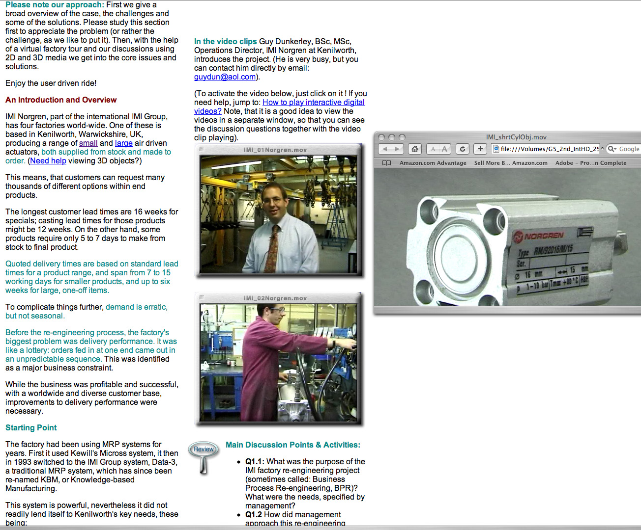
Task: Add a bookmark with the plus button
Action: [480, 149]
